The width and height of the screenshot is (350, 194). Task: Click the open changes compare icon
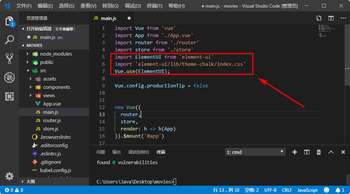pyautogui.click(x=319, y=18)
